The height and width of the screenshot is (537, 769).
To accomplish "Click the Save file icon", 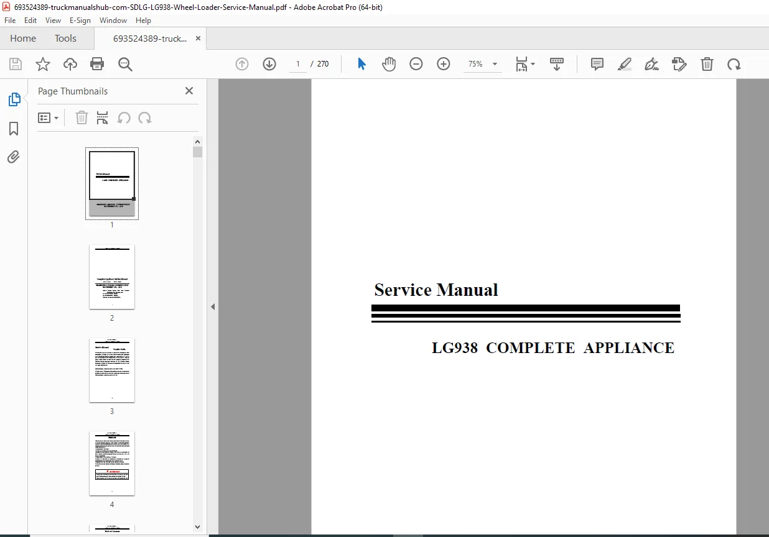I will (16, 64).
